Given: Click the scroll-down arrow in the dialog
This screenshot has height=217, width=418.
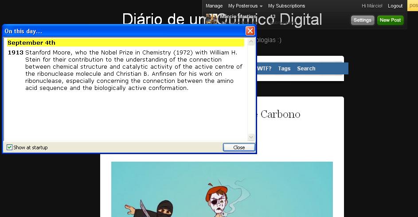Looking at the screenshot, I should click(x=251, y=137).
